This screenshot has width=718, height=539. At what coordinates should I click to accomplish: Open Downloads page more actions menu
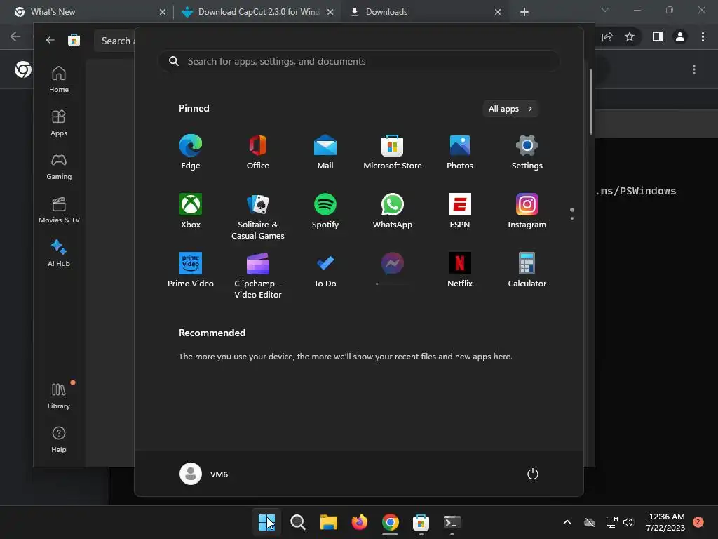click(x=694, y=69)
